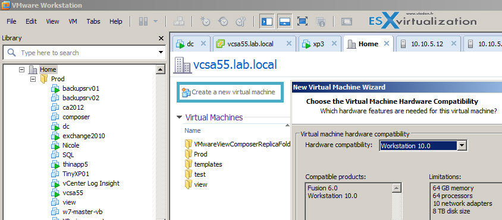502x220 pixels.
Task: Click Create a new virtual machine
Action: 230,93
